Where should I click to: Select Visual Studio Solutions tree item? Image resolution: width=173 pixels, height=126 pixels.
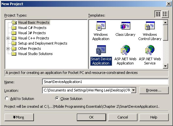tap(35, 54)
